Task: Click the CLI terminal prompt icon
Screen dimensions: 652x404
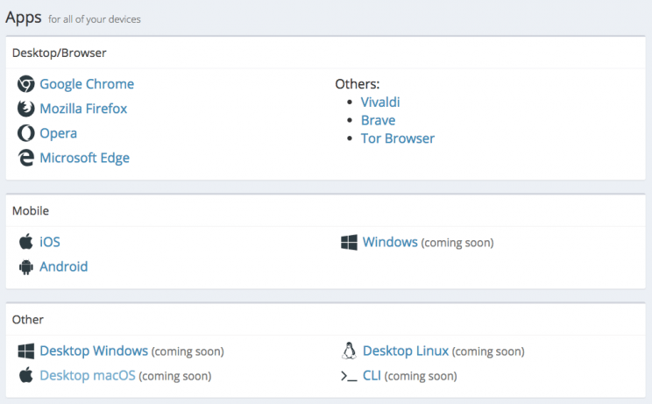Action: tap(349, 376)
